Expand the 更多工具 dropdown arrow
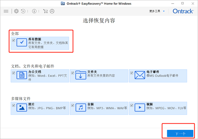Image resolution: width=198 pixels, height=139 pixels. 164,11
